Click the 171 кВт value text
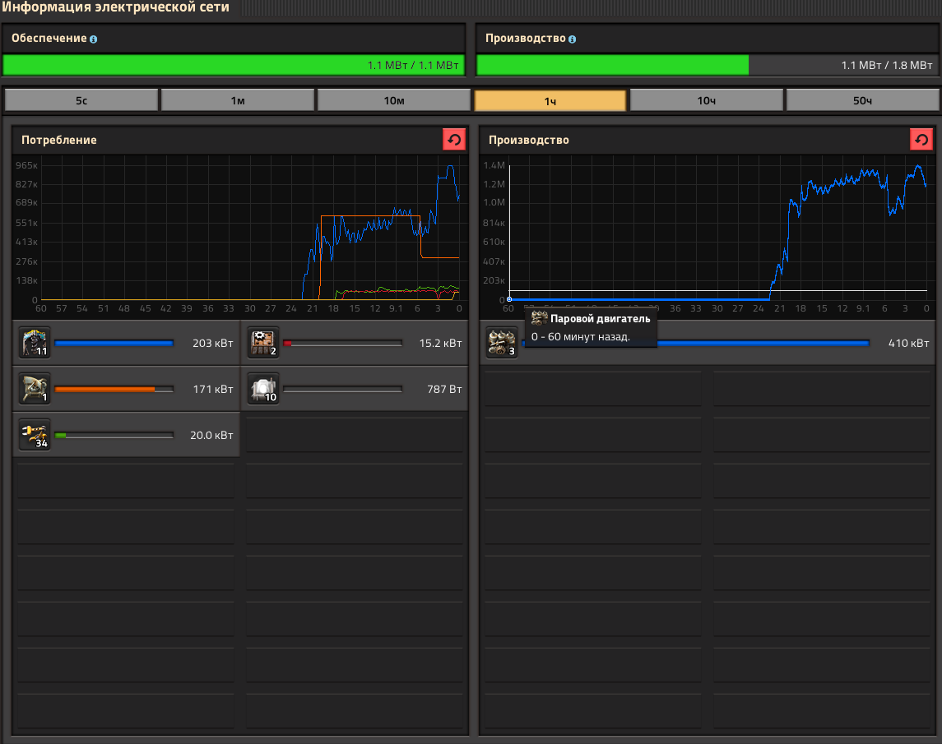The height and width of the screenshot is (744, 942). tap(213, 389)
